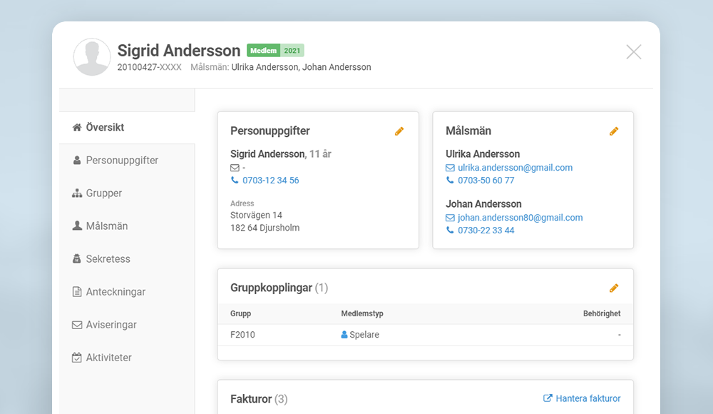Close the member dialog with X
The height and width of the screenshot is (414, 713).
(x=633, y=51)
